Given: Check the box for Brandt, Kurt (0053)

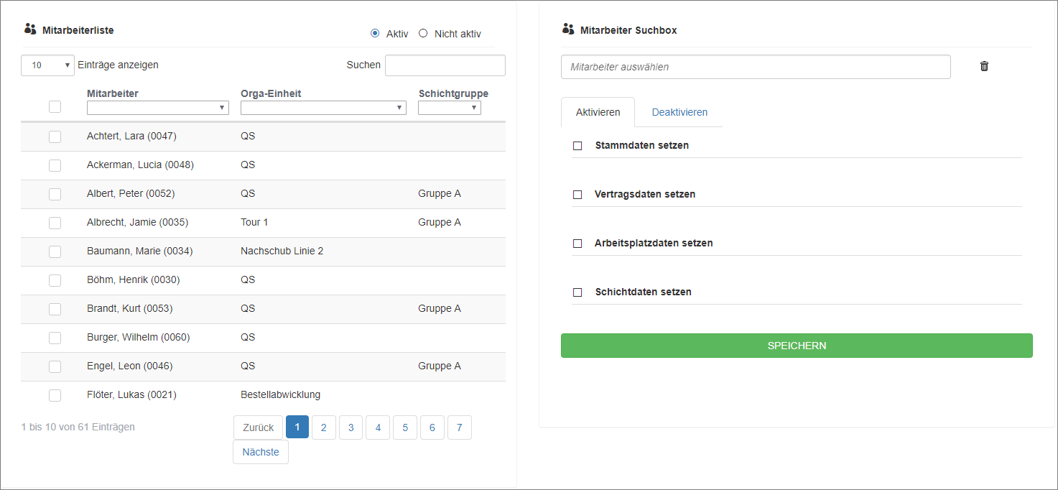Looking at the screenshot, I should tap(55, 309).
